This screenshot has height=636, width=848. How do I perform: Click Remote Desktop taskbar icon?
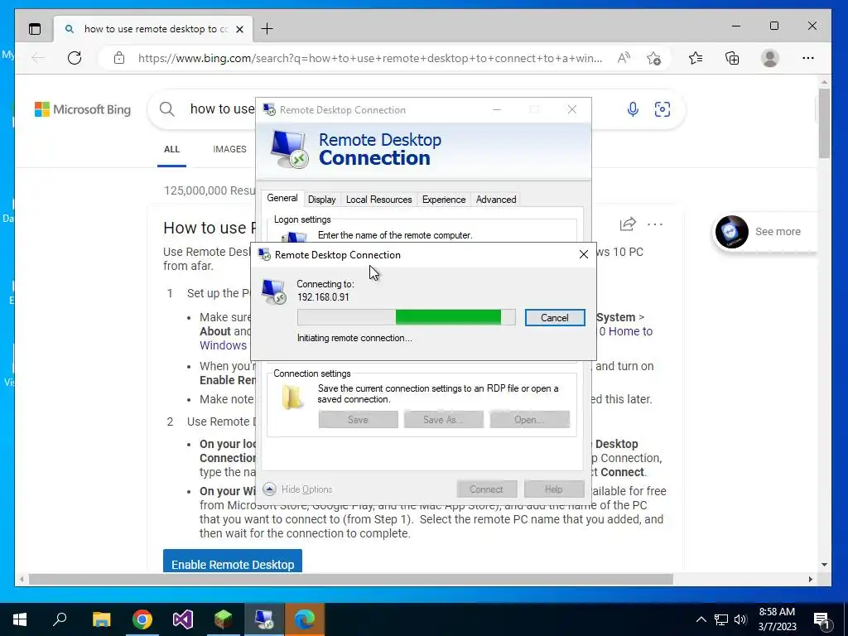pyautogui.click(x=264, y=619)
